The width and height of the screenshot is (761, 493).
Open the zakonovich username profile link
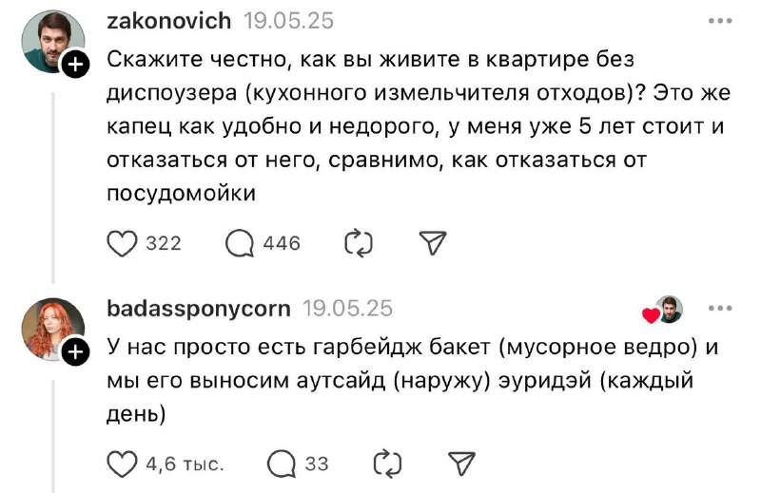pos(169,21)
